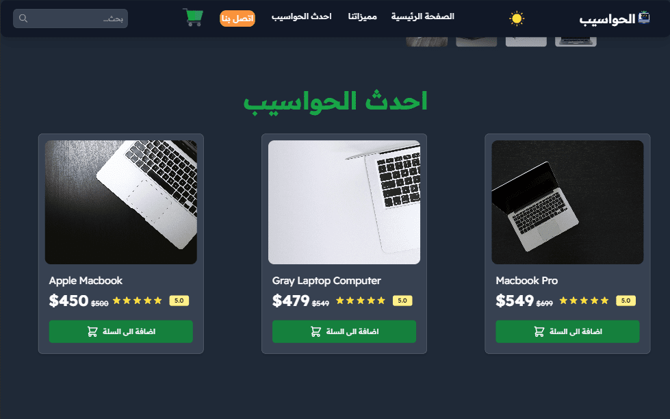Click the Macbook Pro title
This screenshot has height=419, width=670.
(526, 281)
